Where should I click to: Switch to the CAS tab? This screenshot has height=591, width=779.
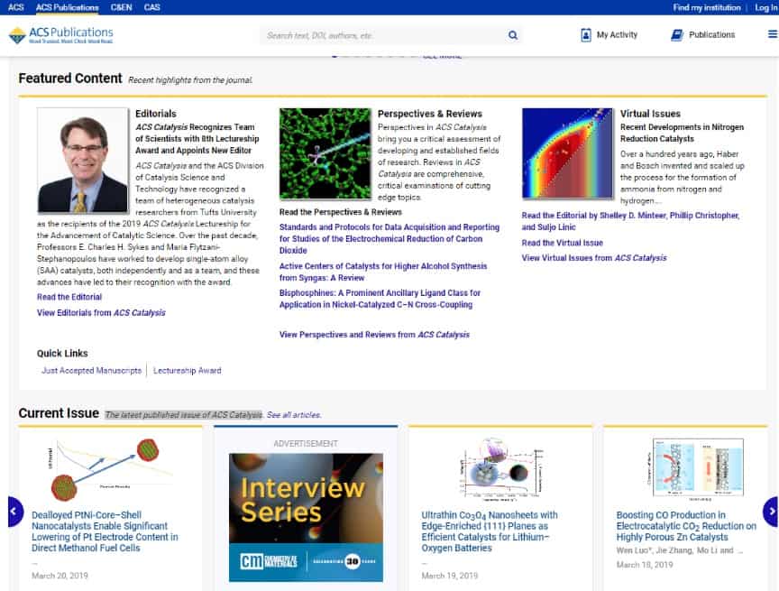pyautogui.click(x=152, y=7)
